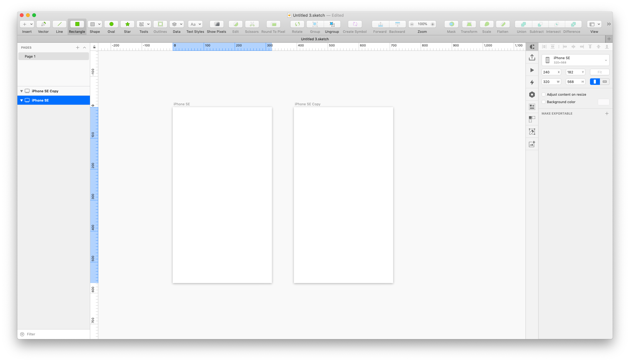Image resolution: width=630 pixels, height=362 pixels.
Task: Enable the Background color checkbox
Action: point(543,102)
